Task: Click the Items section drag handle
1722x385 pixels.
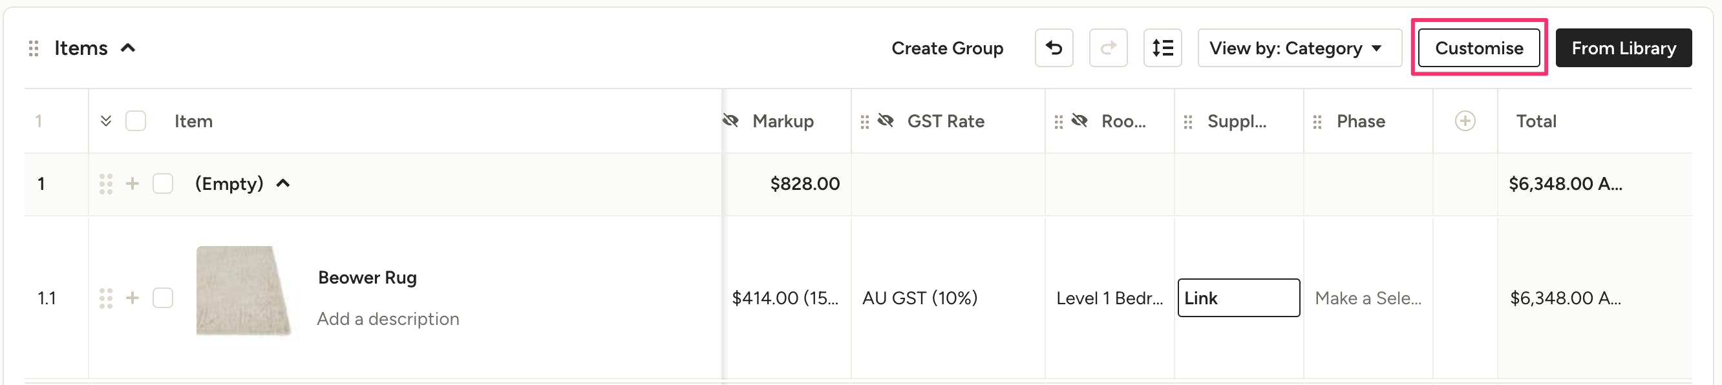Action: pyautogui.click(x=34, y=48)
